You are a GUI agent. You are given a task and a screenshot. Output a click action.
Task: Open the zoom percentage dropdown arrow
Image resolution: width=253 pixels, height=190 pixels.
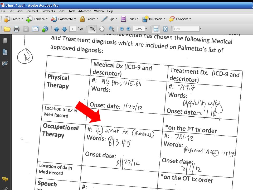point(146,29)
